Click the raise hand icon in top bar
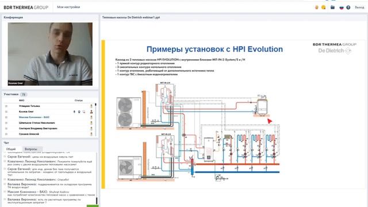Viewport: 368px width, 207px height. (x=317, y=7)
